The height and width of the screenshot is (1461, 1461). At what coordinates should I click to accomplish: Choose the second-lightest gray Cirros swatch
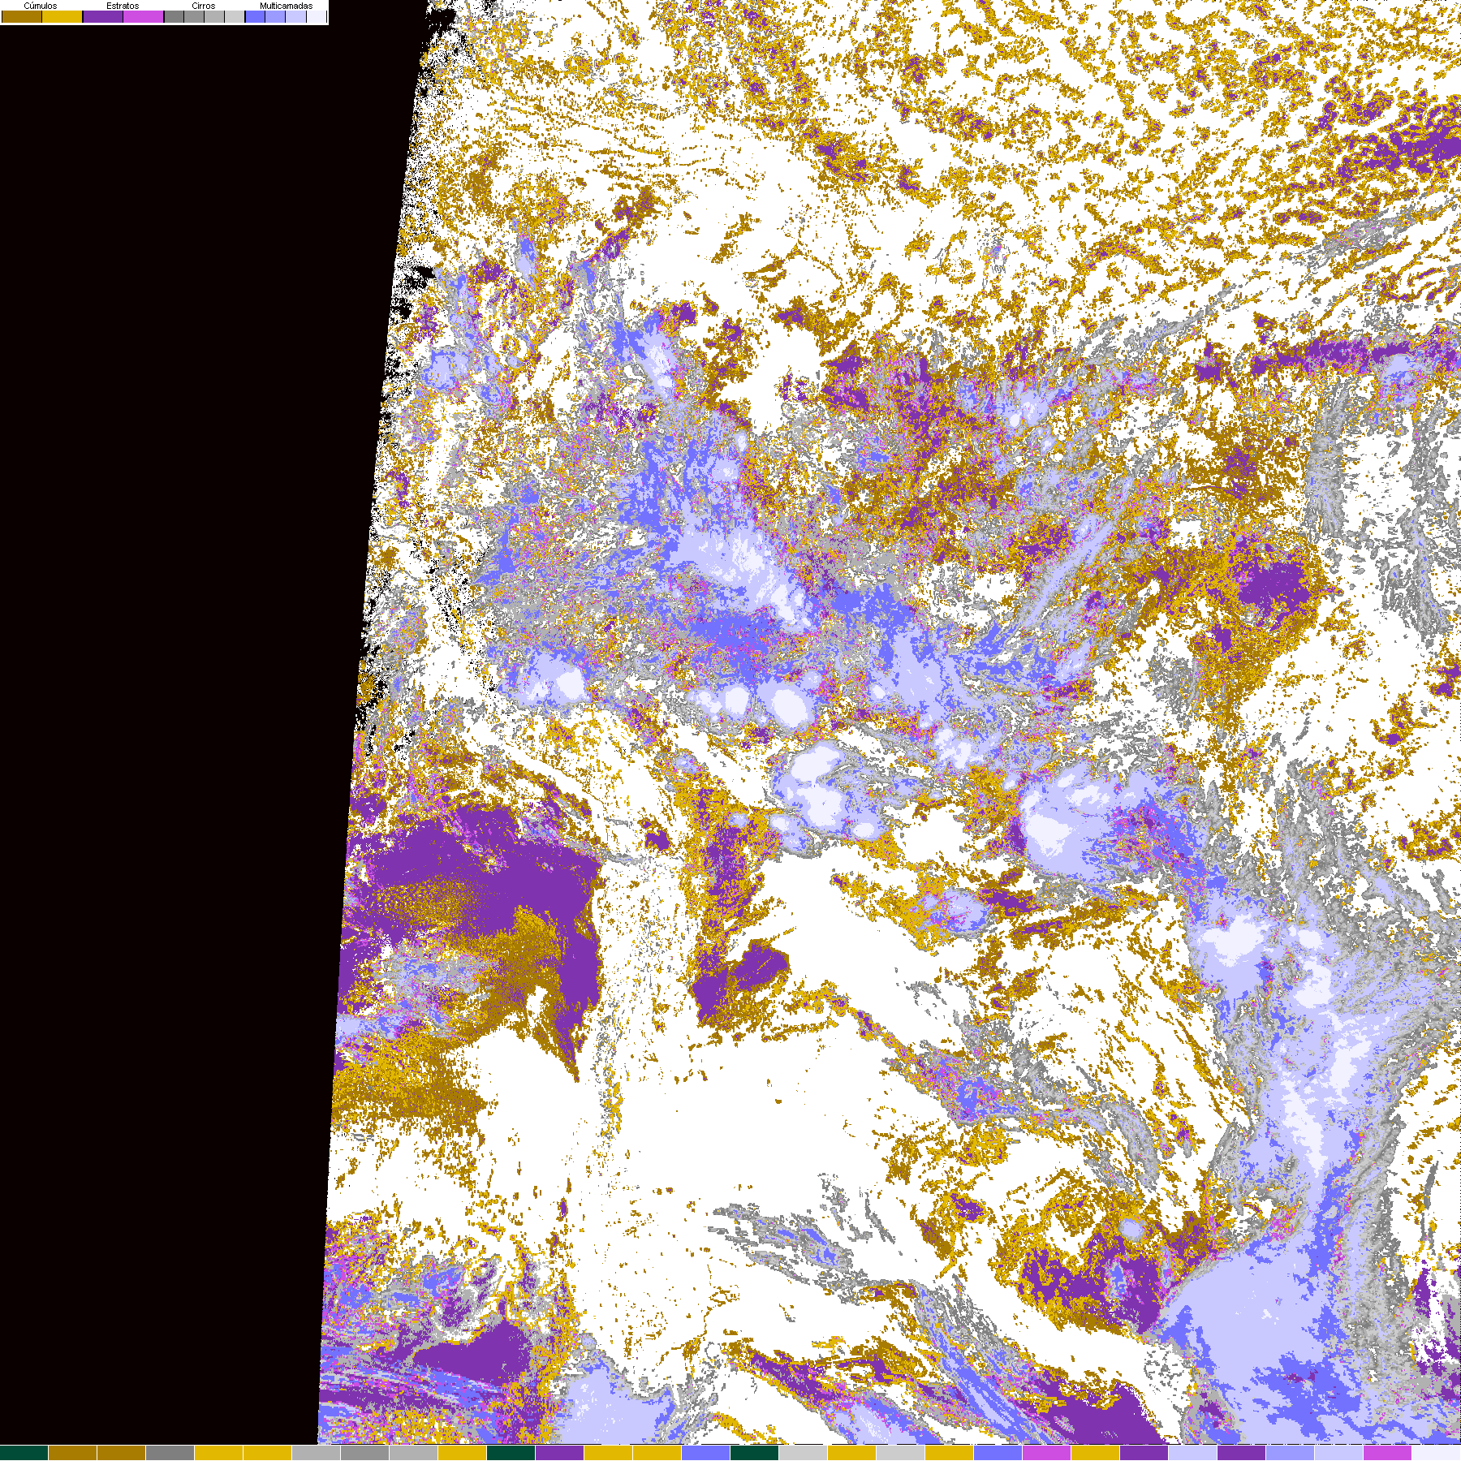[x=214, y=16]
